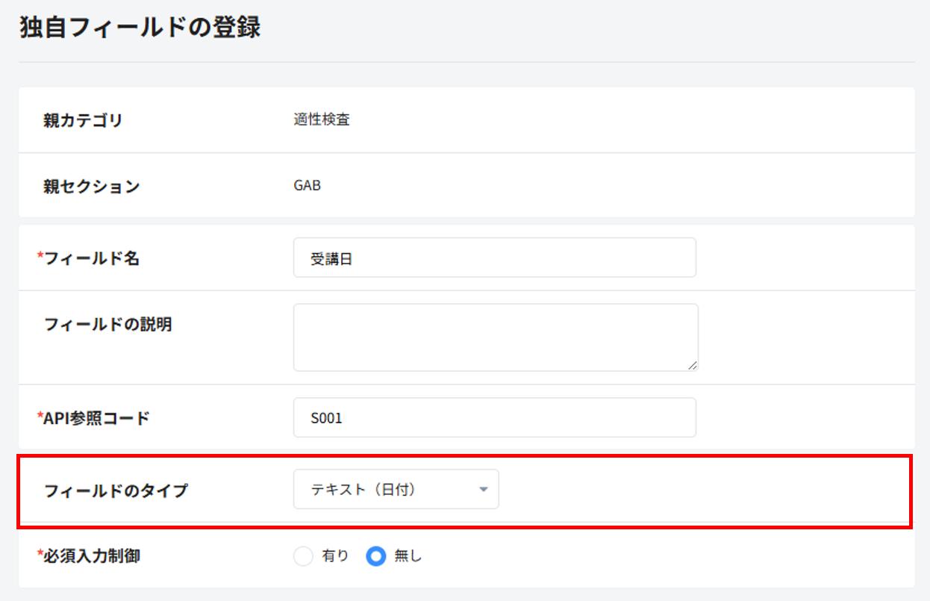Select the 無し radio button
Screen dimensions: 930x601
tap(376, 556)
